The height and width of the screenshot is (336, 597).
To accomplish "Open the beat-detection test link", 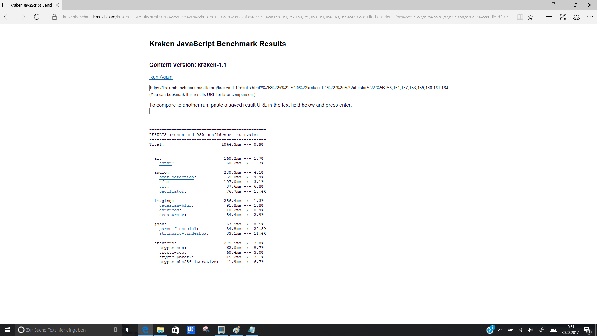I will tap(176, 177).
